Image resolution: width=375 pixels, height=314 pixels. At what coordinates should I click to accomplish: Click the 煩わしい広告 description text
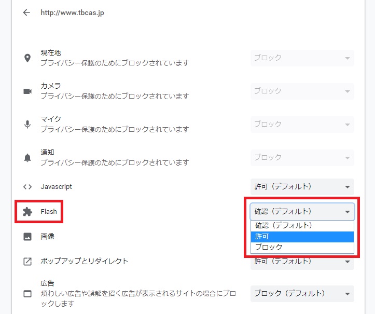(x=138, y=298)
